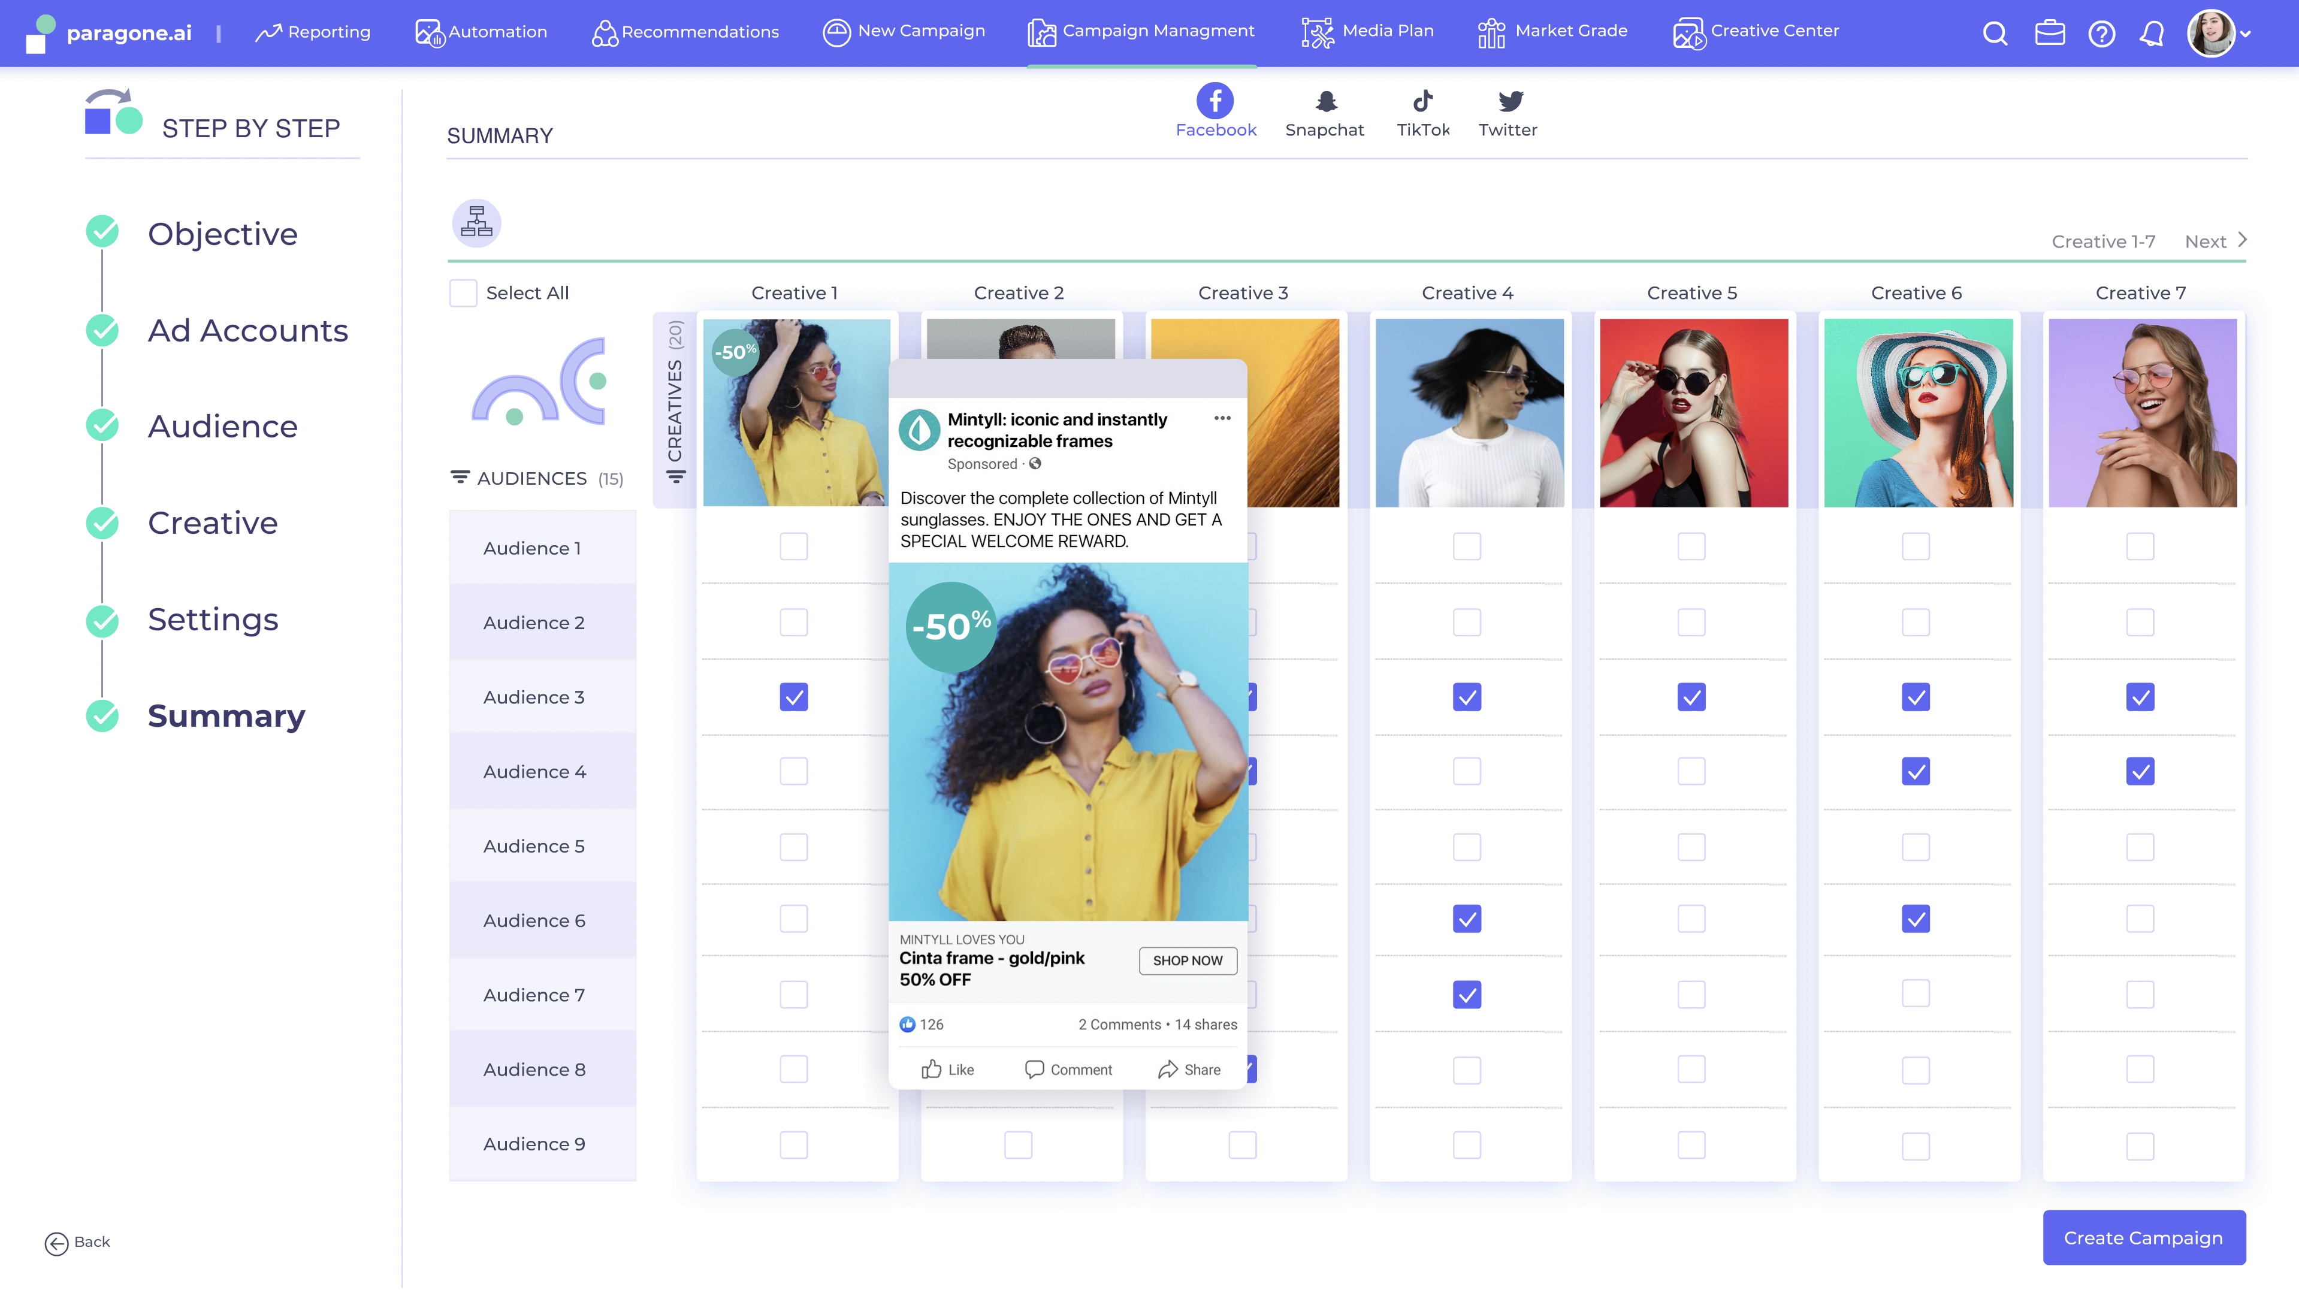Click the Create Campaign button

pos(2143,1238)
